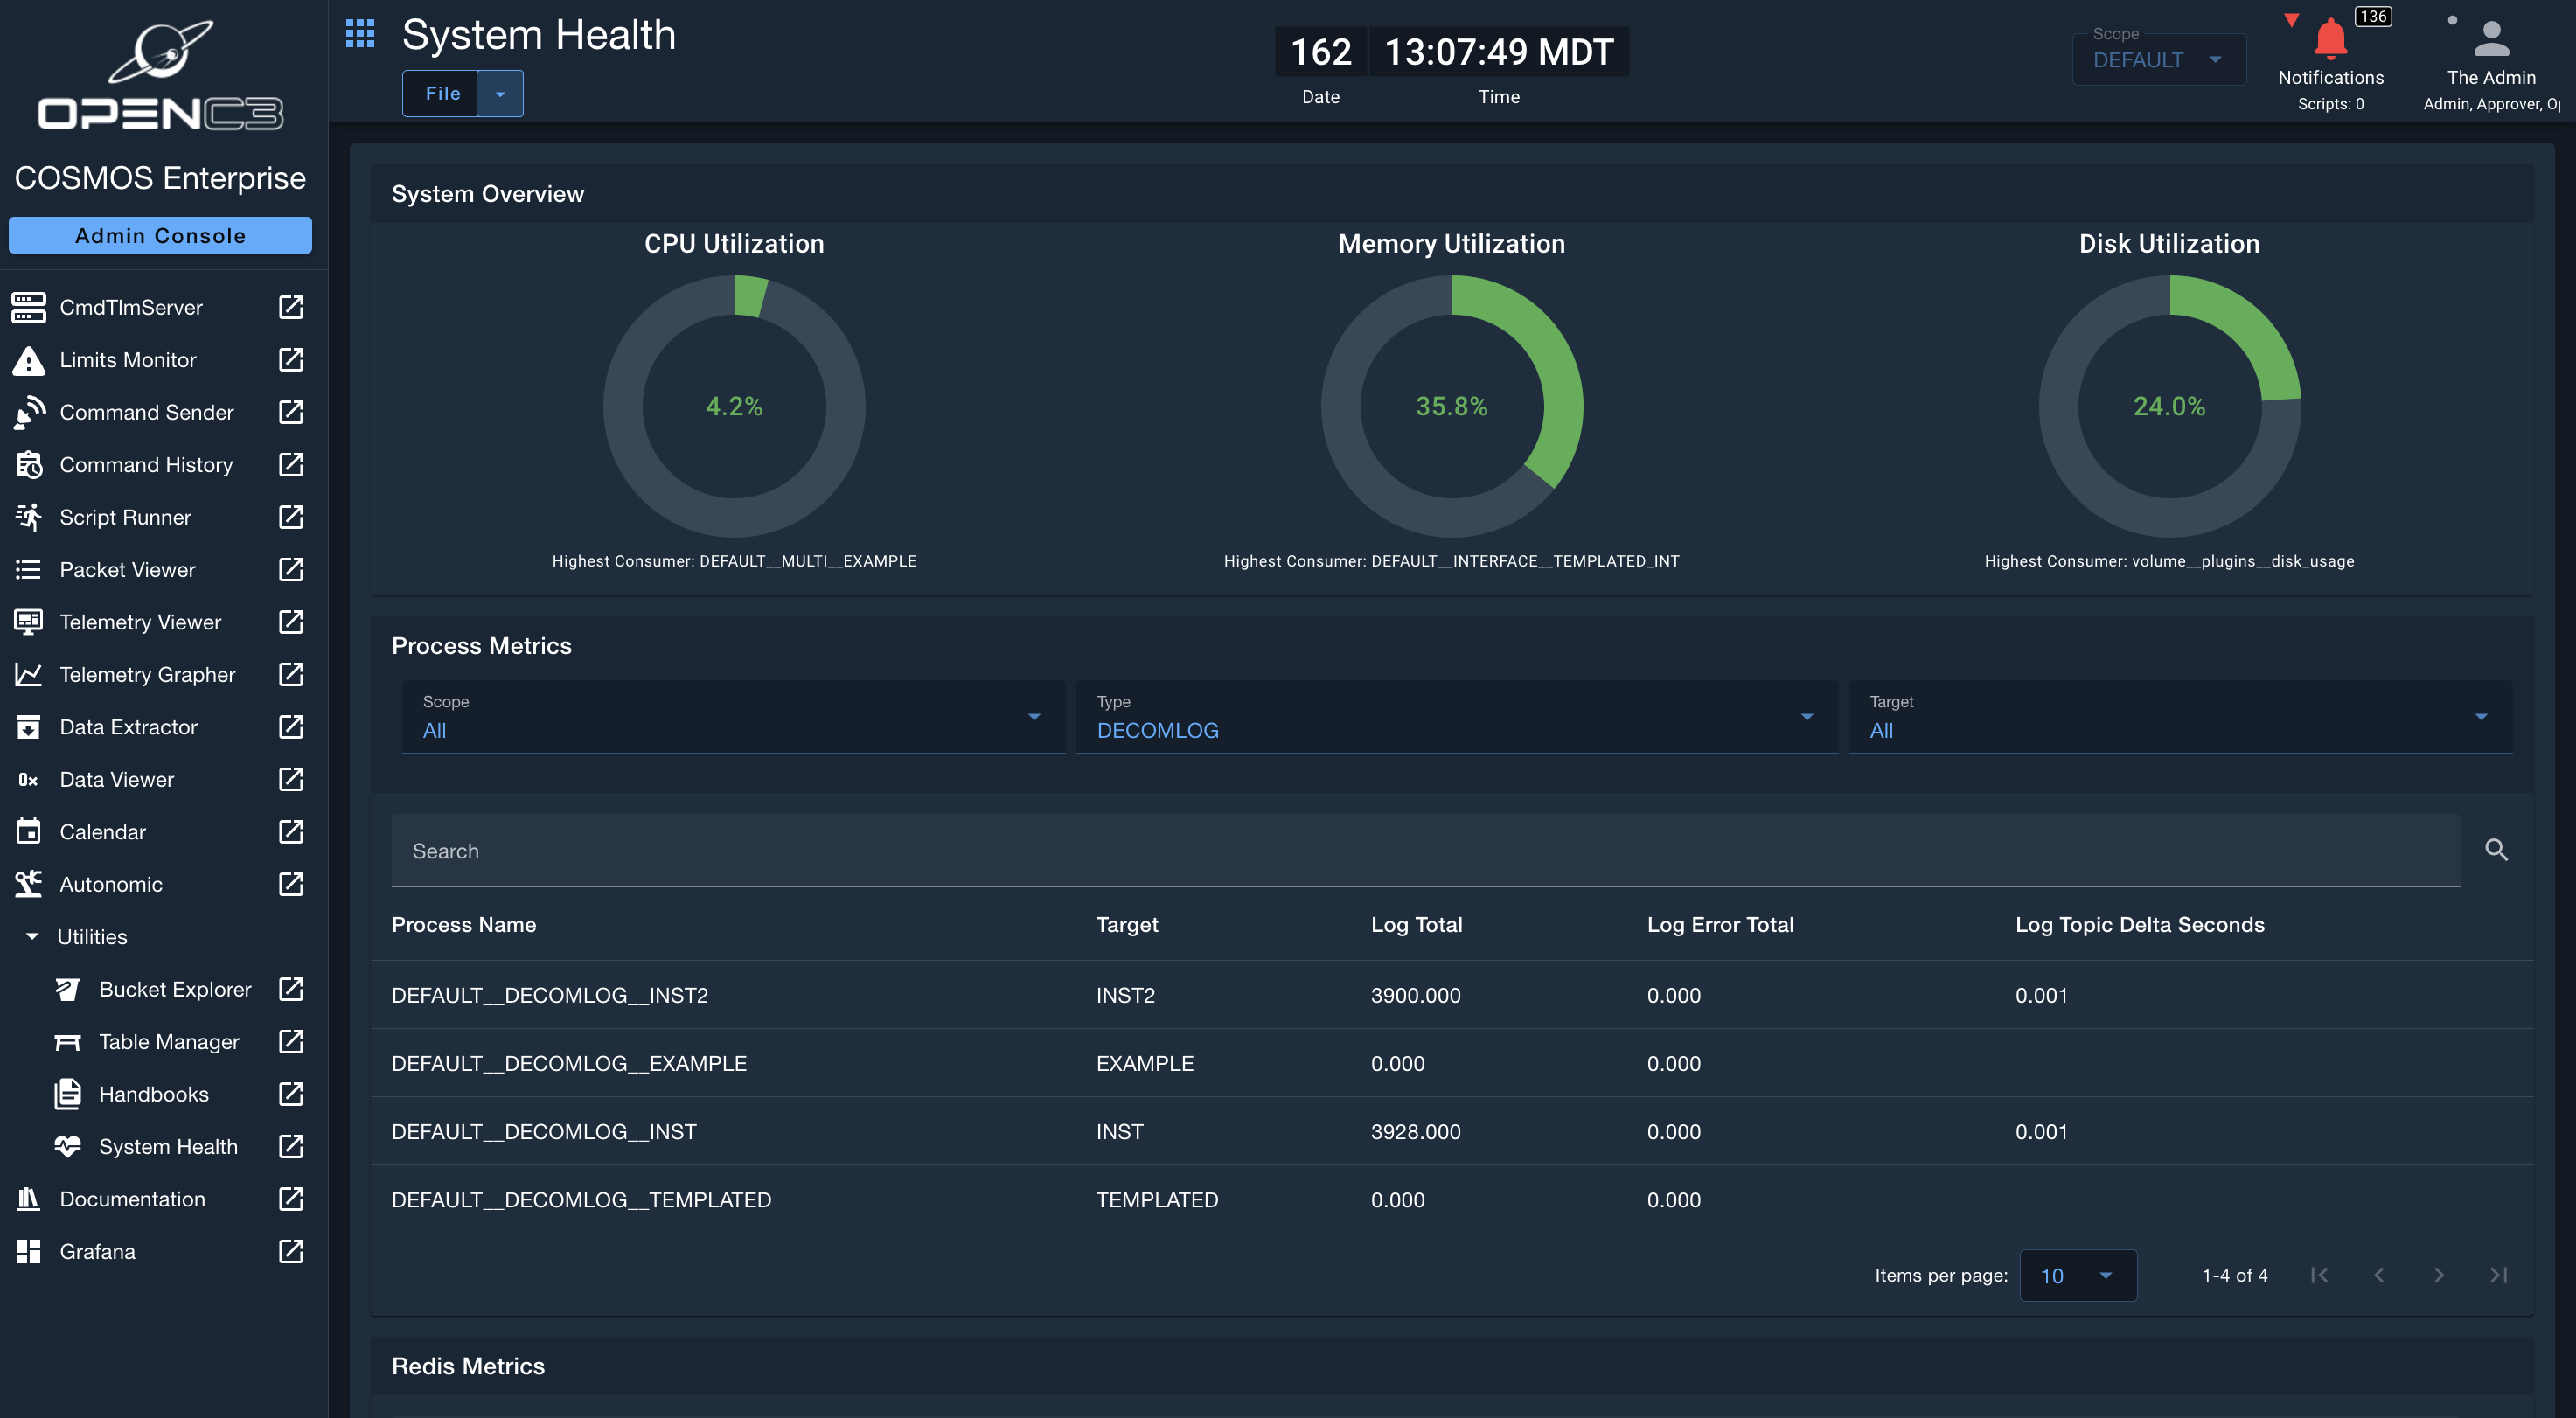
Task: Go to the previous page of results
Action: pos(2379,1275)
